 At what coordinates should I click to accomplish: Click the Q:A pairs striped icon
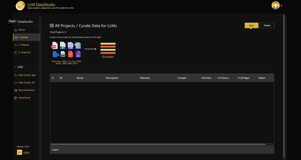108,48
